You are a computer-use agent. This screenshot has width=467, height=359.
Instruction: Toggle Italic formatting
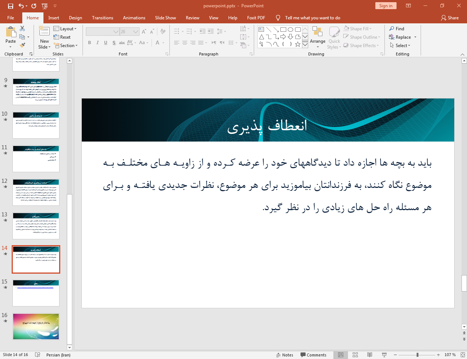point(97,43)
